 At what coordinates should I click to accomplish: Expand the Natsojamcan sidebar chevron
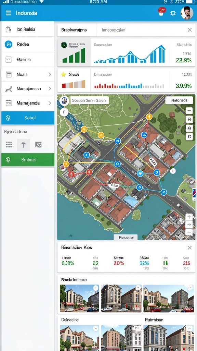point(50,89)
